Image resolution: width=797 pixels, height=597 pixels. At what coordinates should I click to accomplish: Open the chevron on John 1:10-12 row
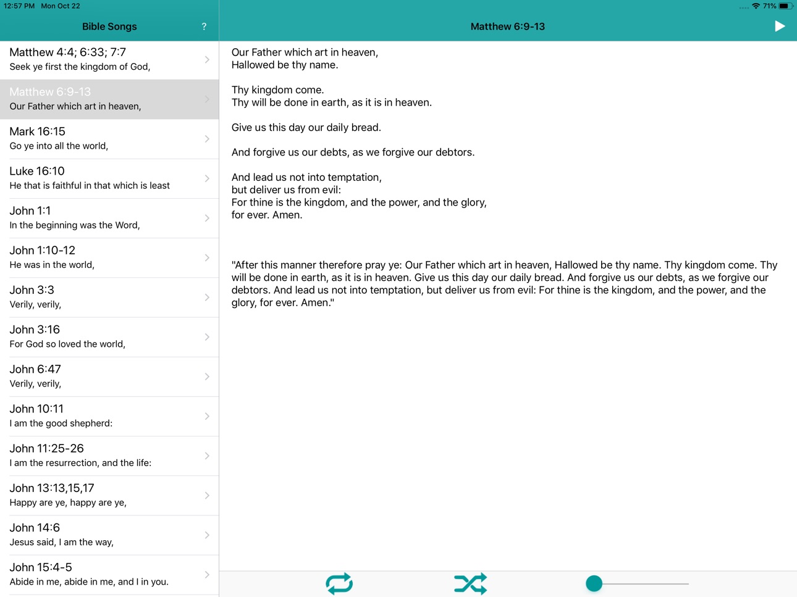(207, 257)
